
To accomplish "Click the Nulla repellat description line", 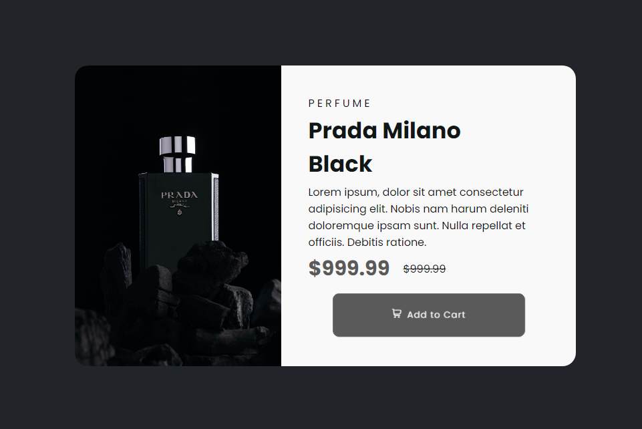I will (x=417, y=225).
